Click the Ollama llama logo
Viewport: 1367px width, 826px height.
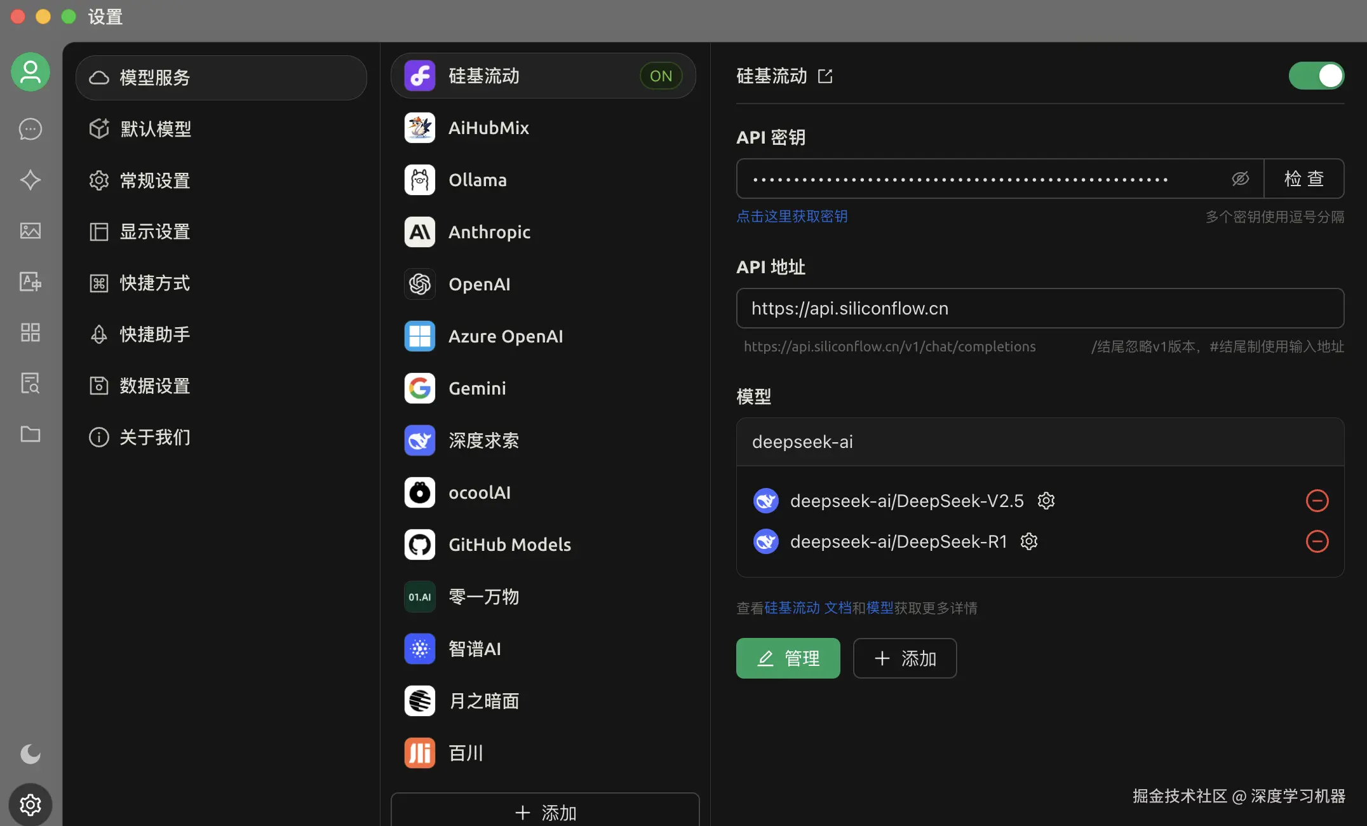click(x=420, y=180)
